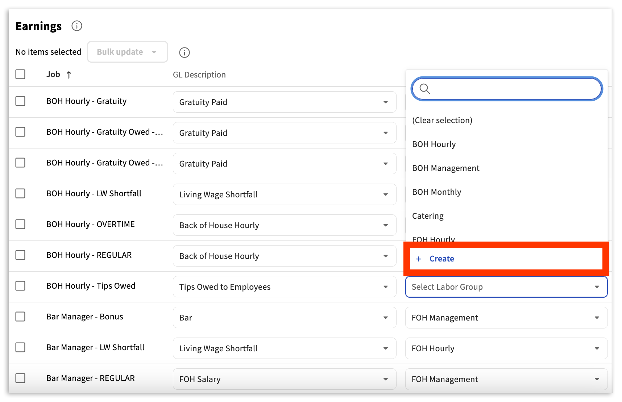
Task: Open the Living Wage Shortfall dropdown for BOH Hourly
Action: [284, 194]
